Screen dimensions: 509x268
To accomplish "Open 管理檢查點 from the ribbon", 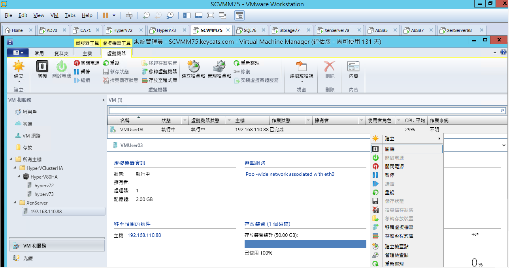I will (x=219, y=70).
